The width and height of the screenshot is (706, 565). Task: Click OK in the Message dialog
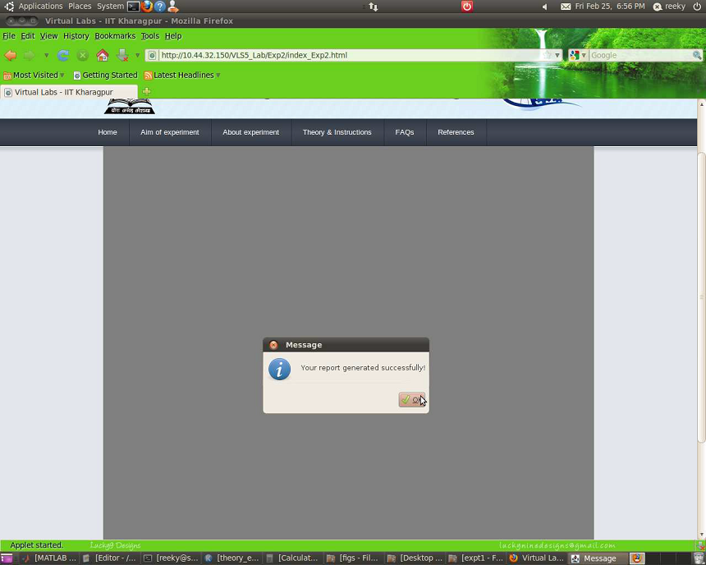412,400
